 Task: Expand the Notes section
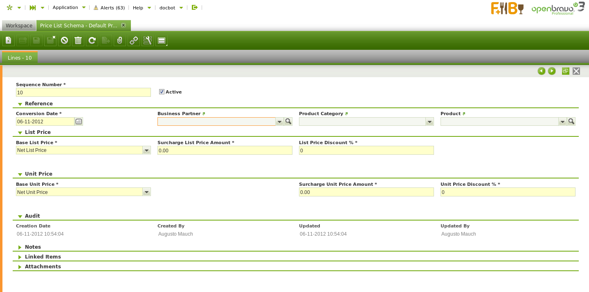(33, 247)
